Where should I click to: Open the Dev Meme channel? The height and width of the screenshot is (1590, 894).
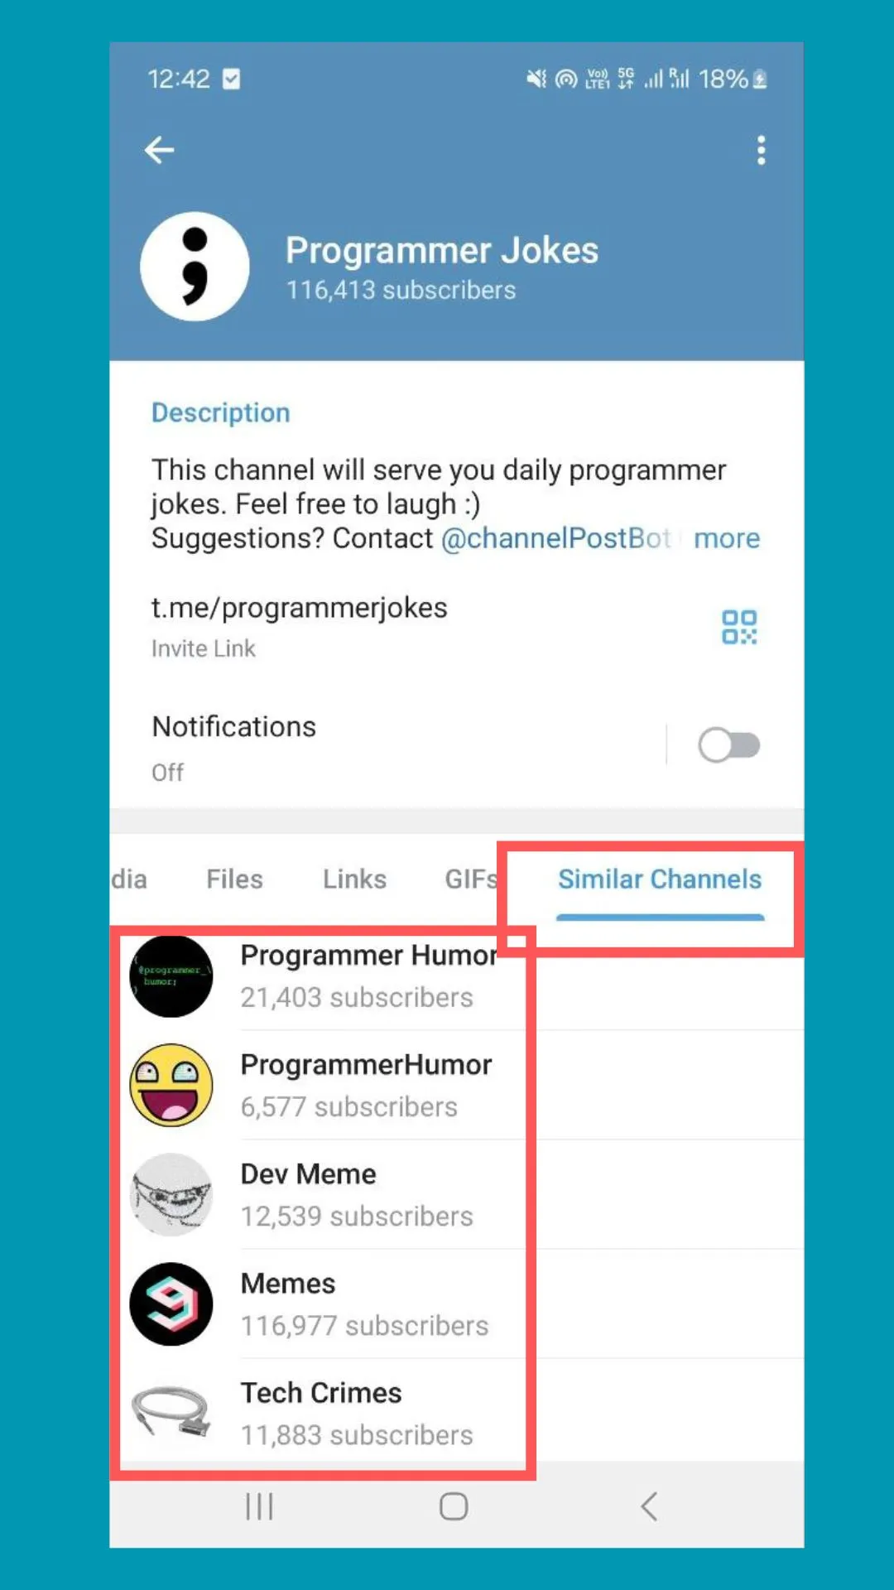[456, 1194]
